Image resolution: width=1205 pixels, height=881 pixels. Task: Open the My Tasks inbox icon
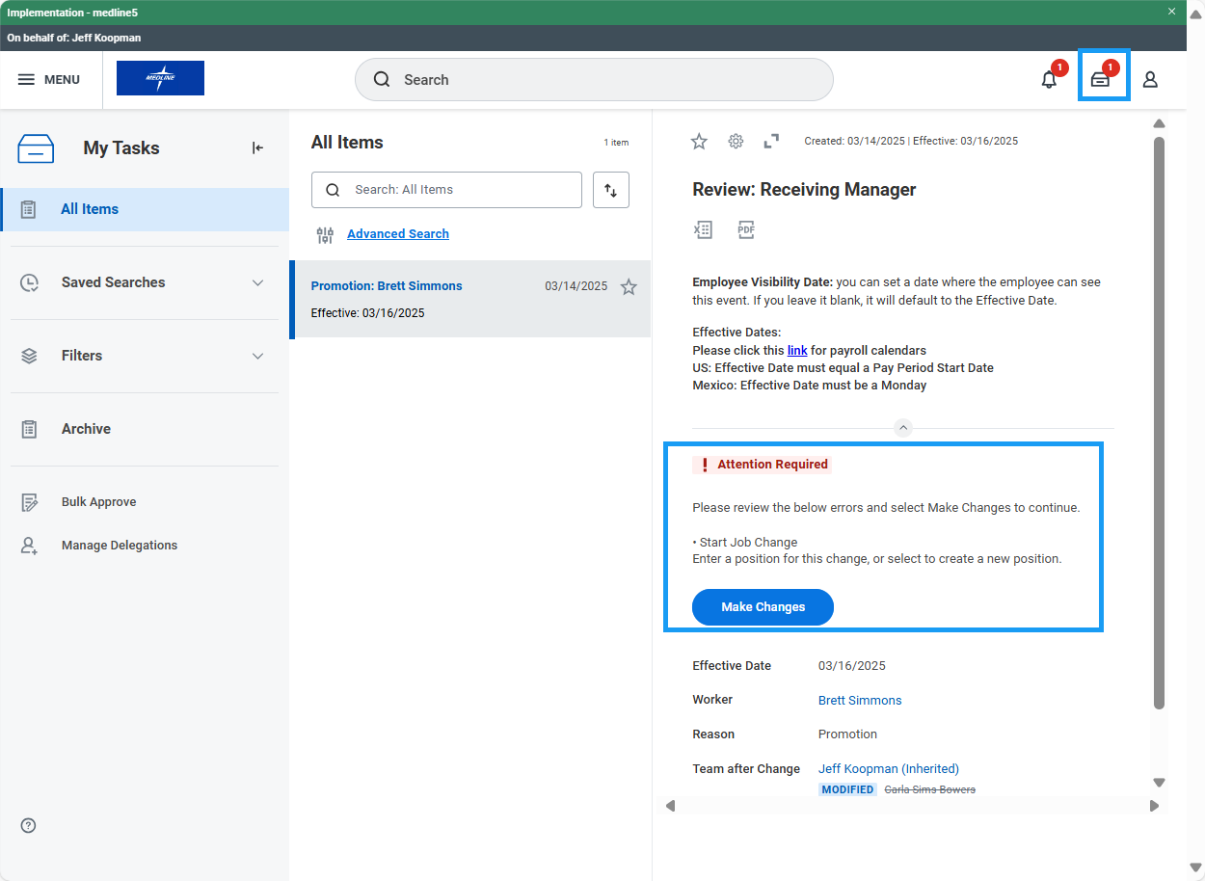(1100, 80)
